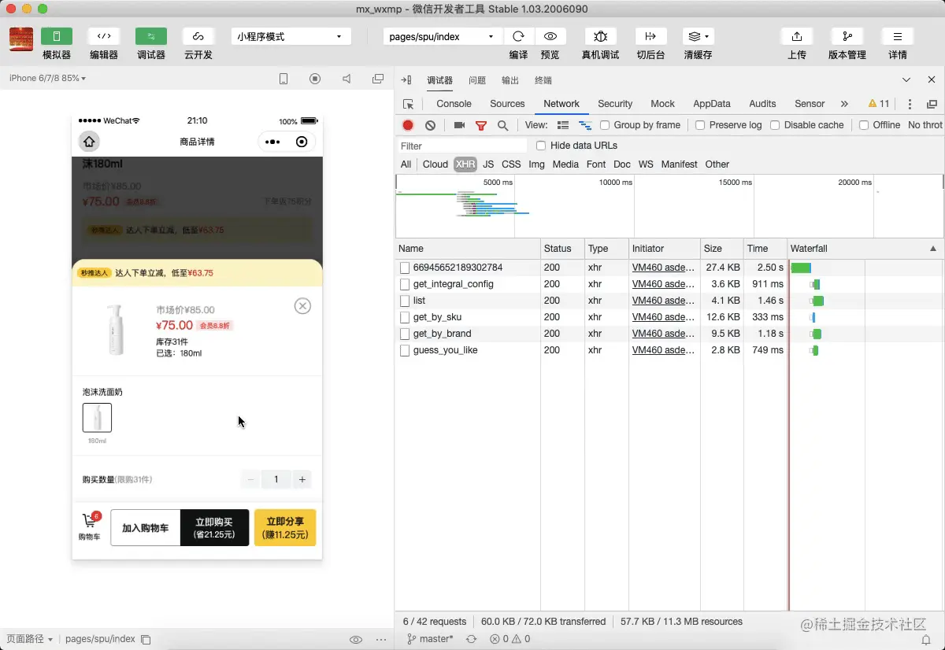This screenshot has height=650, width=945.
Task: Click the 切后台 switch background icon
Action: coord(650,36)
